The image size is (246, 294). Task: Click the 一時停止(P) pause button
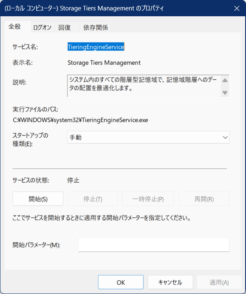coord(148,199)
